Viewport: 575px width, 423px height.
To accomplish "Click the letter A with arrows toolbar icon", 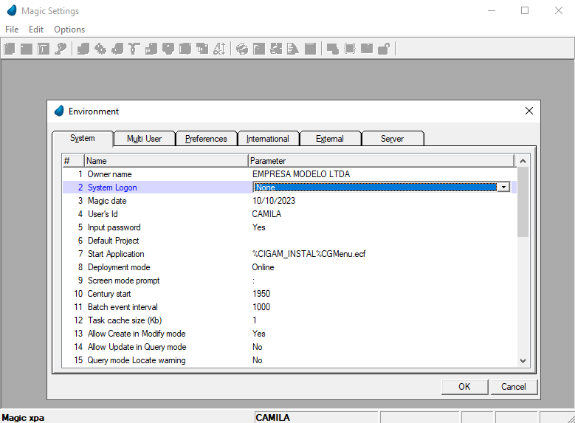I will click(x=219, y=49).
